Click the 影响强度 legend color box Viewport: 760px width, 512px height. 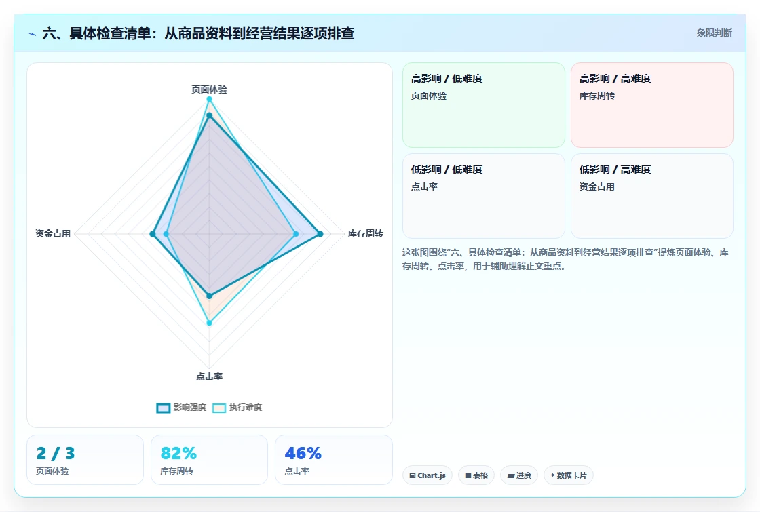pos(164,408)
